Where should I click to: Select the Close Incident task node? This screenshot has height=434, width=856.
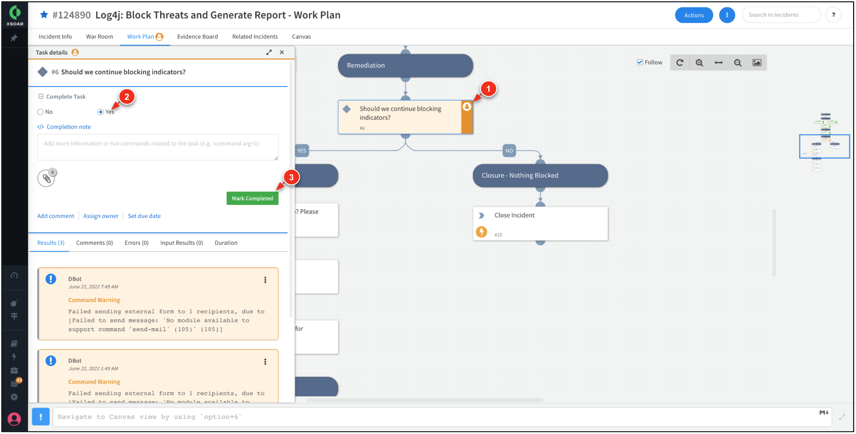540,224
